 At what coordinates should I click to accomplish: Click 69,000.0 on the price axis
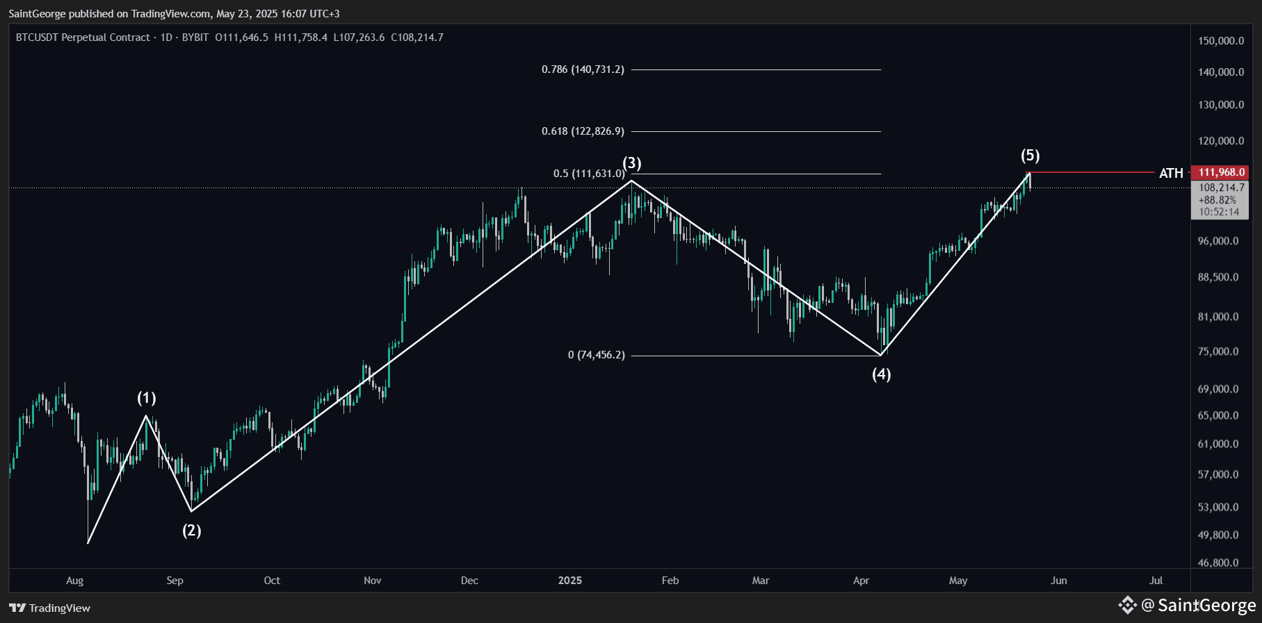point(1218,389)
